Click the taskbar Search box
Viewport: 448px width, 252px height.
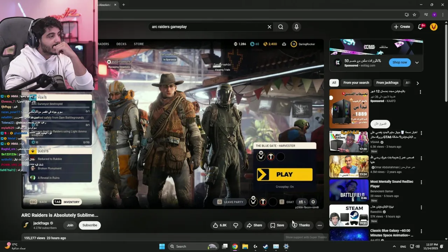click(x=194, y=246)
